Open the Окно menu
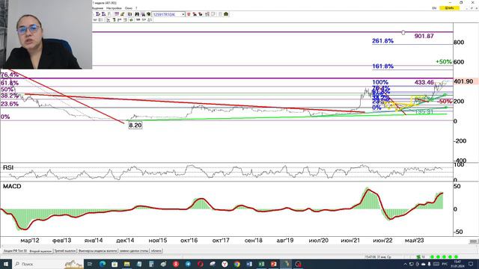Viewport: 479px width, 269px height. click(129, 8)
